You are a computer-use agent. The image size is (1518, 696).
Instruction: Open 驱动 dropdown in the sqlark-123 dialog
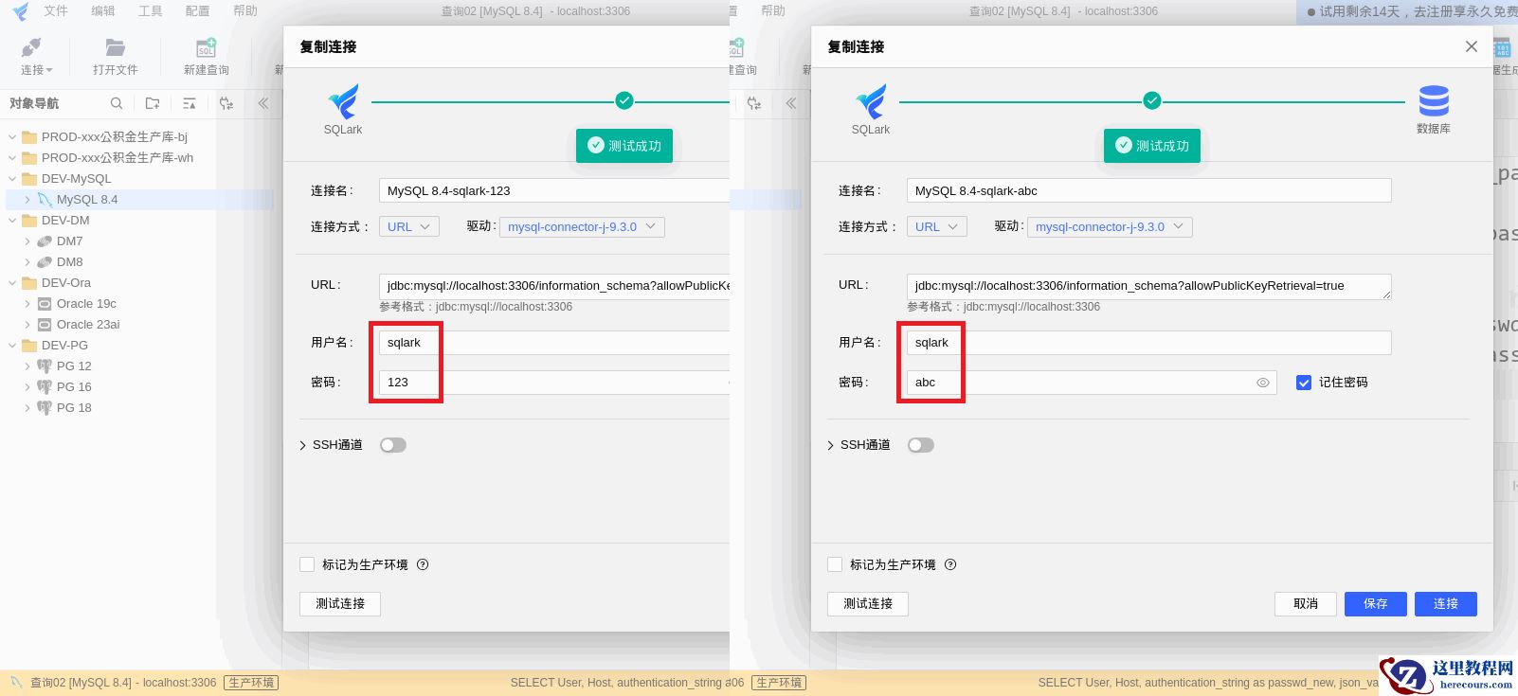tap(582, 227)
